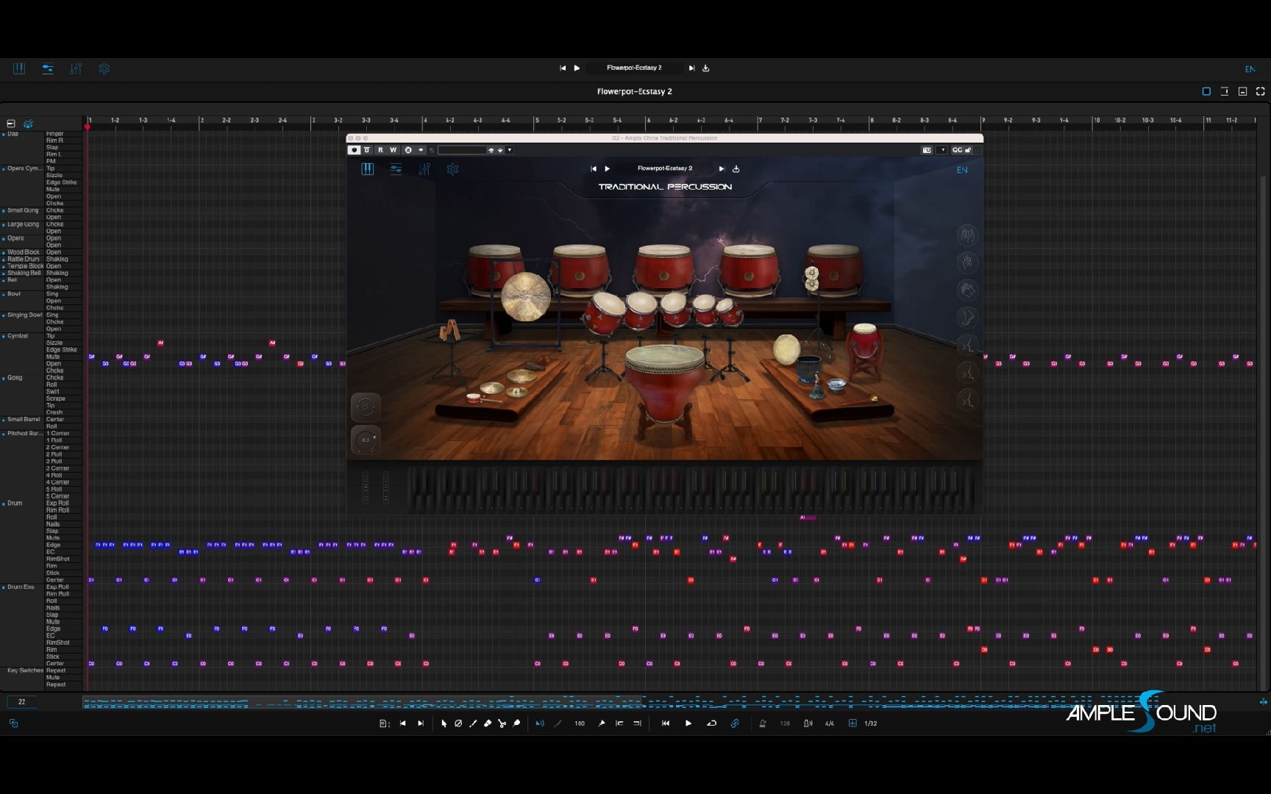
Task: Select the arrow pointer tool in the bottom toolbar
Action: (x=444, y=723)
